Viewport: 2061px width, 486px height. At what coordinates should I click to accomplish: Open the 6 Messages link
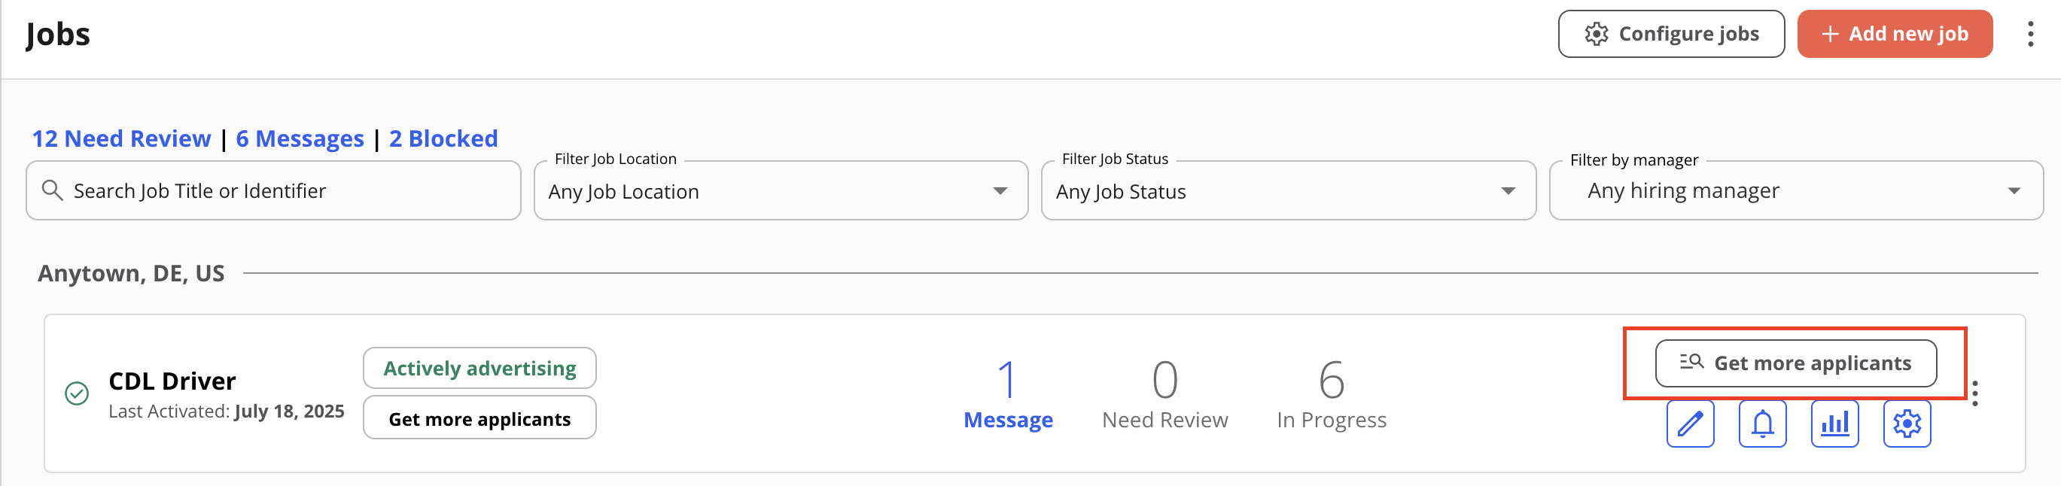point(300,138)
